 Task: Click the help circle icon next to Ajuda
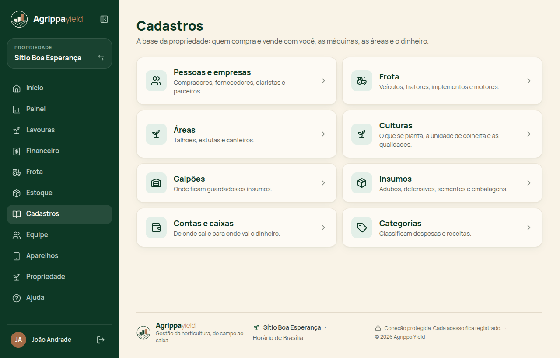click(x=17, y=298)
